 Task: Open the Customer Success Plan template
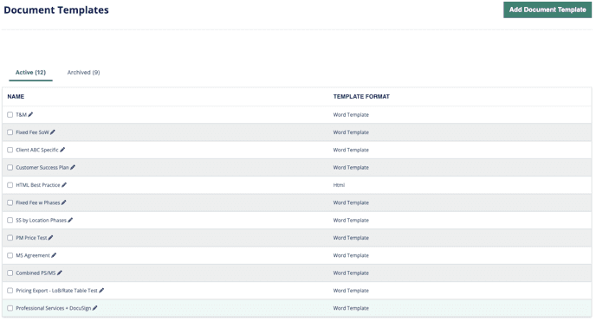42,167
